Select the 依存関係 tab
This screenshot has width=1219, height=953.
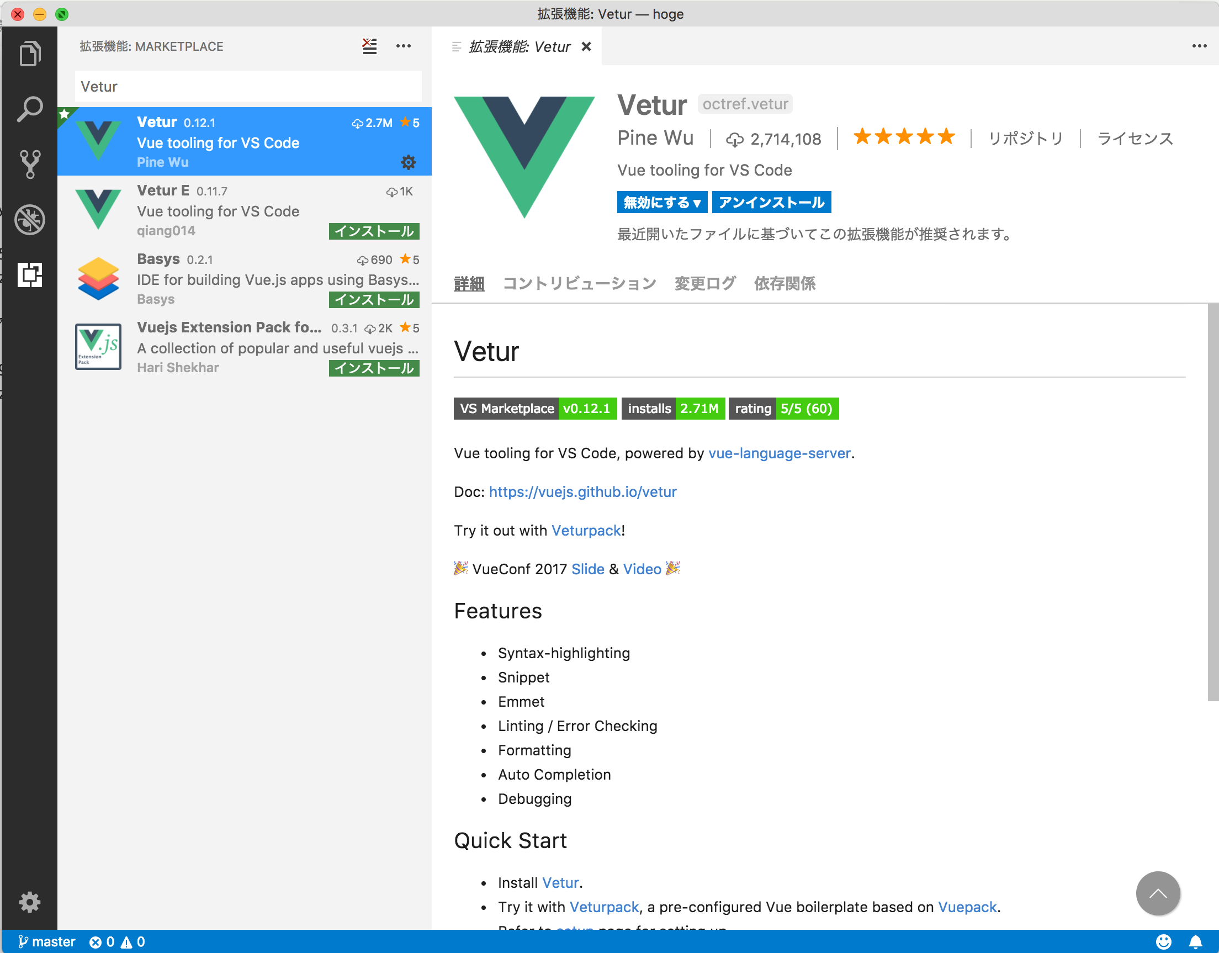tap(785, 284)
